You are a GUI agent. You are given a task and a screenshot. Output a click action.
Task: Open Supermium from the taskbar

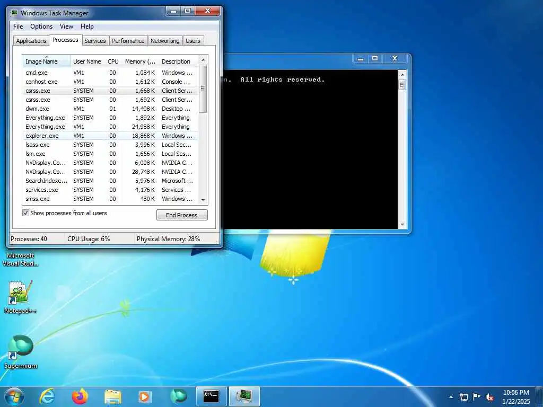pos(178,396)
